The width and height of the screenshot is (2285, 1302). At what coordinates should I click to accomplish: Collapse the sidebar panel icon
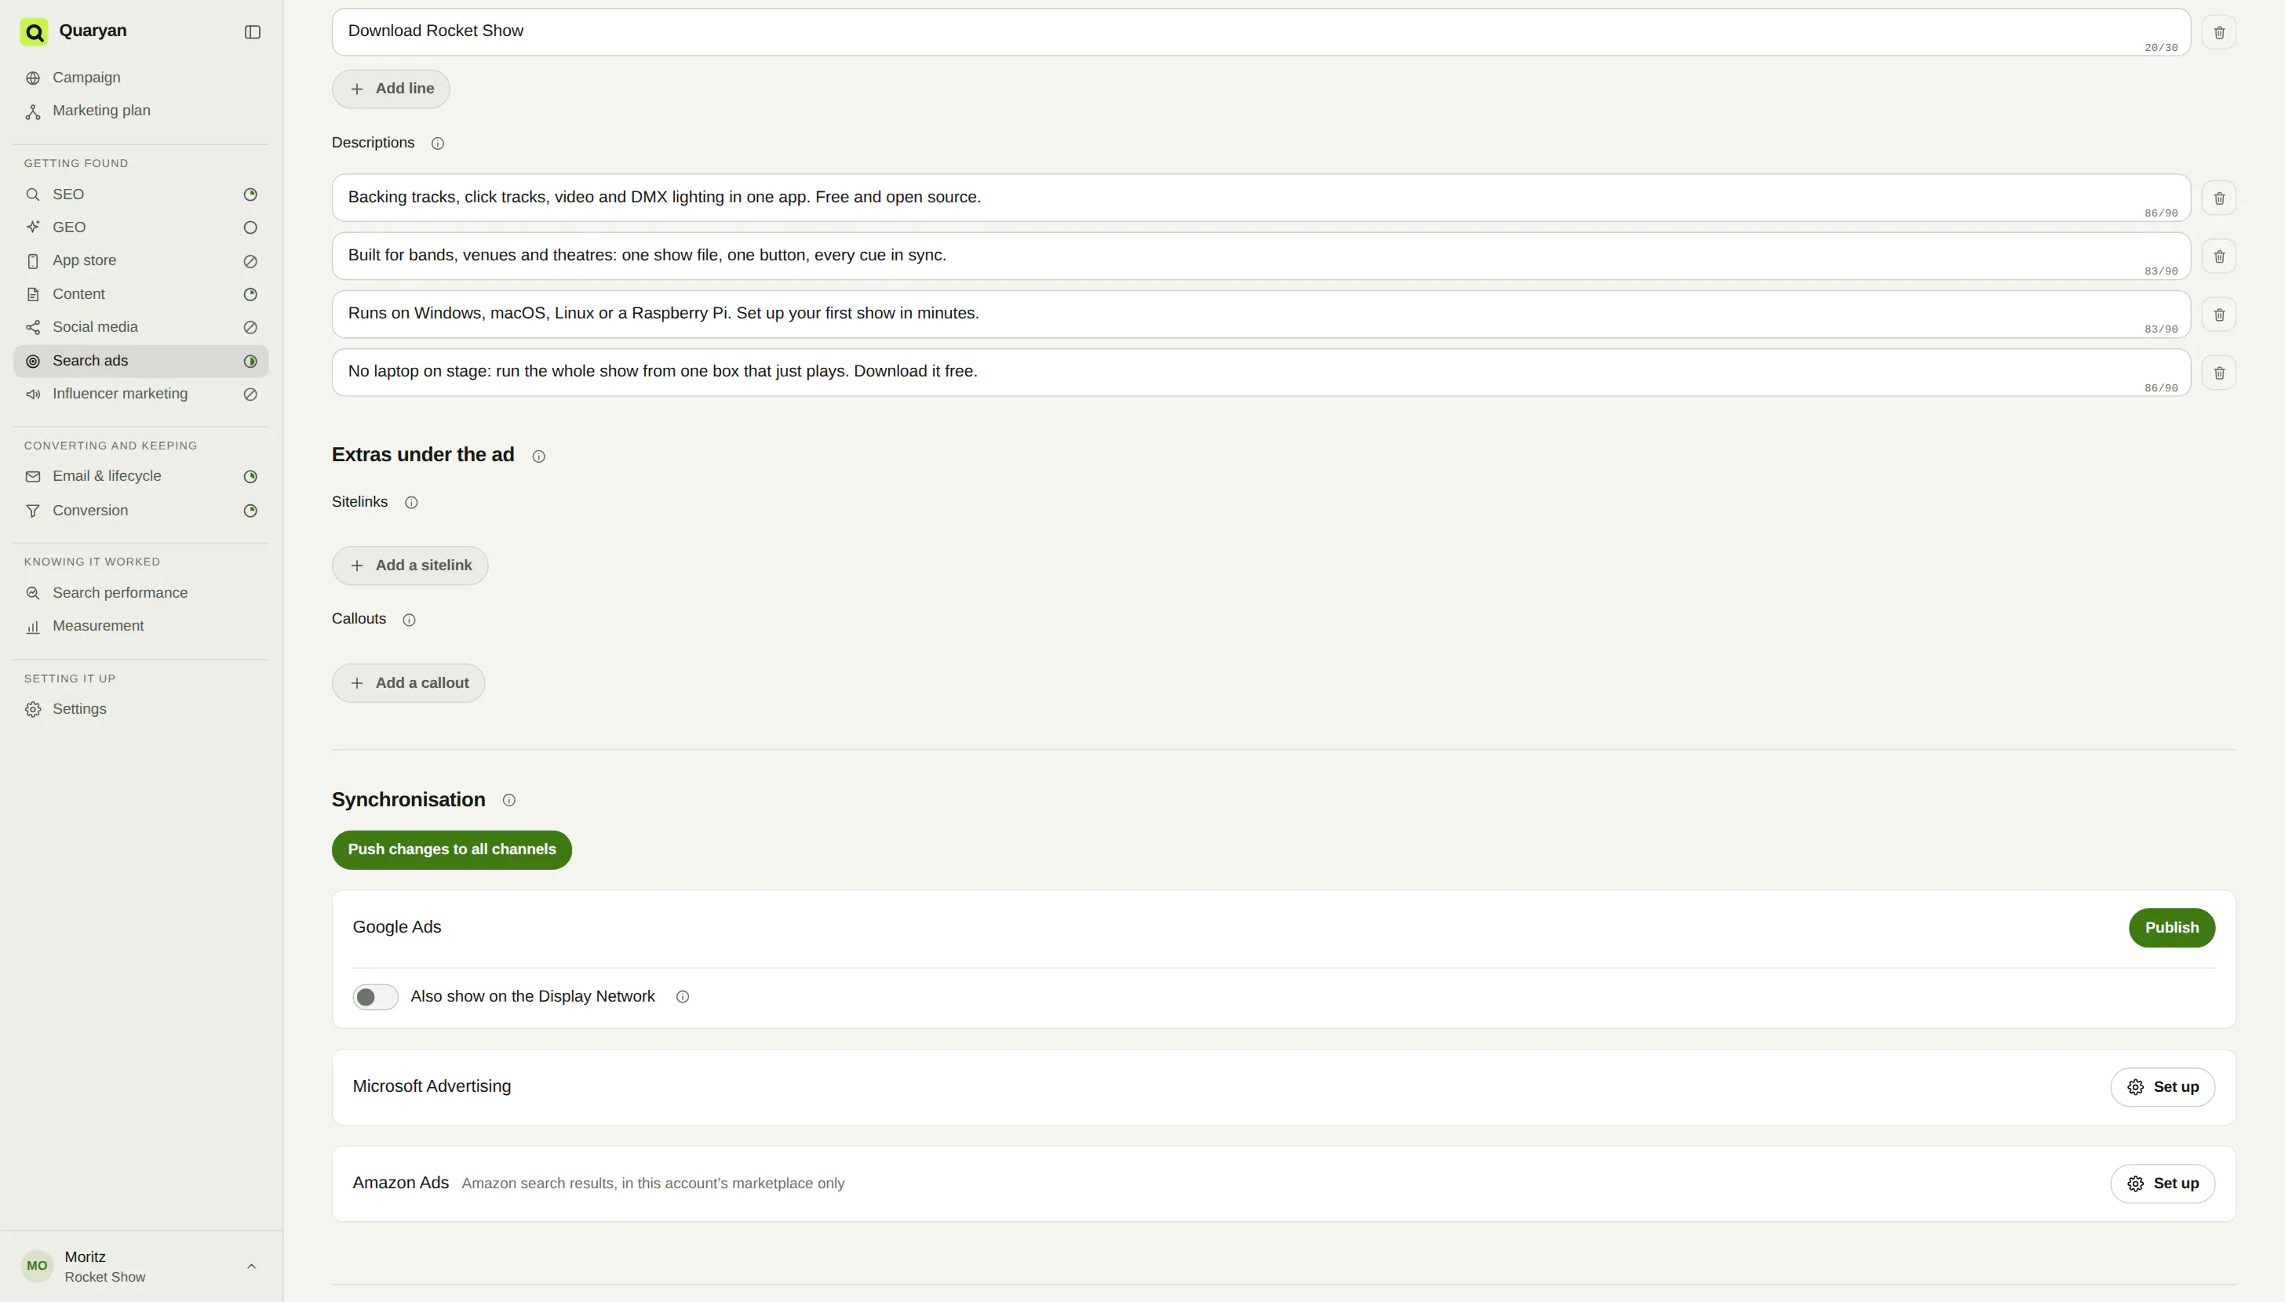pyautogui.click(x=252, y=32)
